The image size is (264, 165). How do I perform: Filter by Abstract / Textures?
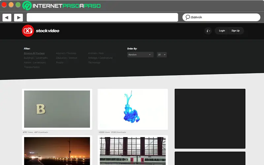66,53
